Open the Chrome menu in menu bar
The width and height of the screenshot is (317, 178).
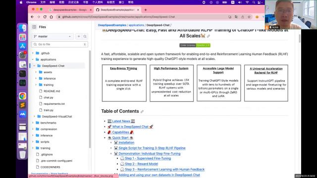tap(31, 2)
